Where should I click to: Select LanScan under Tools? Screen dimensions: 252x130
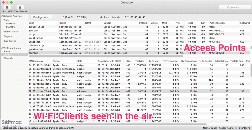(10, 23)
